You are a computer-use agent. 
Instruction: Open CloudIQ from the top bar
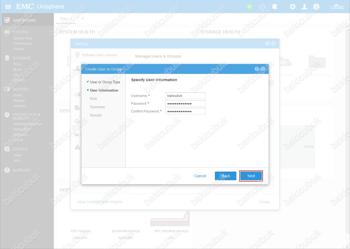pyautogui.click(x=337, y=7)
